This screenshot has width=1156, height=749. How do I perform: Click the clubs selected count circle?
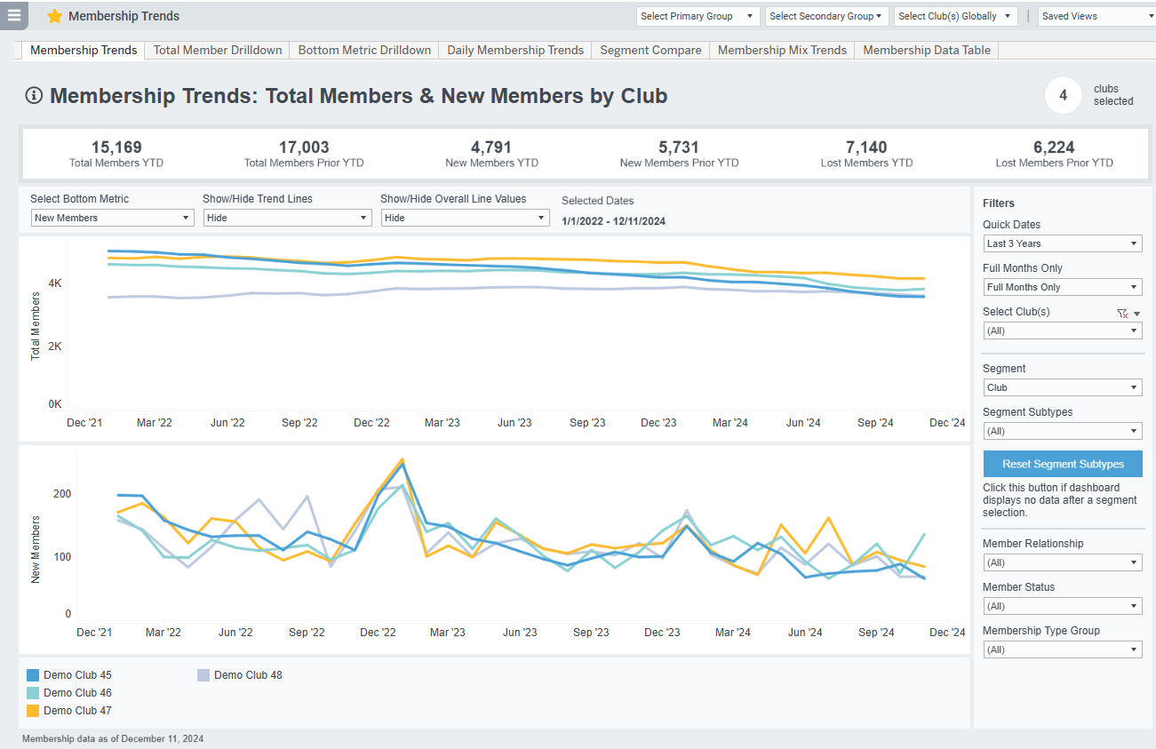click(1063, 95)
